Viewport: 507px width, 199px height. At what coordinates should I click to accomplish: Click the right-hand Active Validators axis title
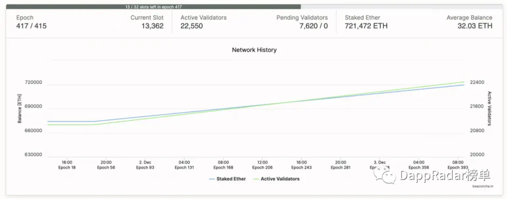(x=489, y=108)
